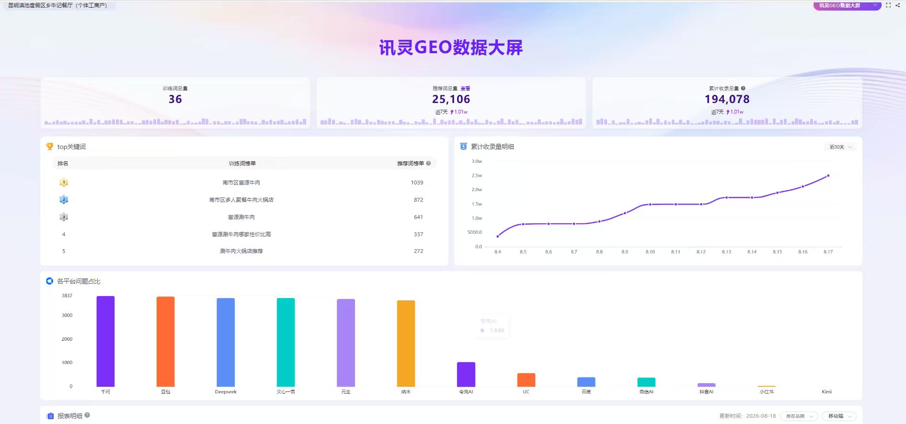
Task: Open the 讯灵GEO数据大屏 dropdown at top right
Action: point(847,6)
